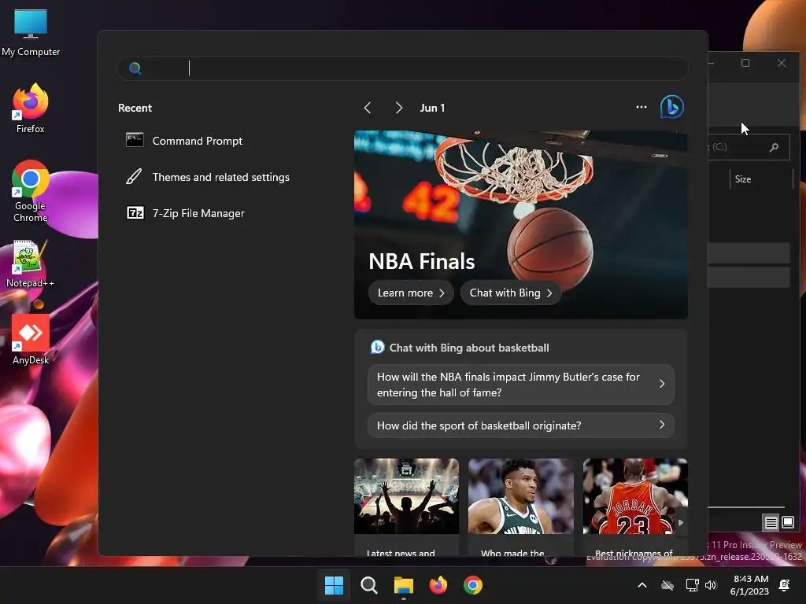Open 7-Zip File Manager recent item
This screenshot has width=806, height=604.
click(185, 213)
